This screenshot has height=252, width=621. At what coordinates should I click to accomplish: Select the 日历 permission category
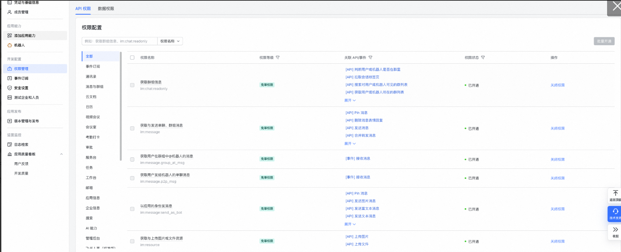[89, 107]
